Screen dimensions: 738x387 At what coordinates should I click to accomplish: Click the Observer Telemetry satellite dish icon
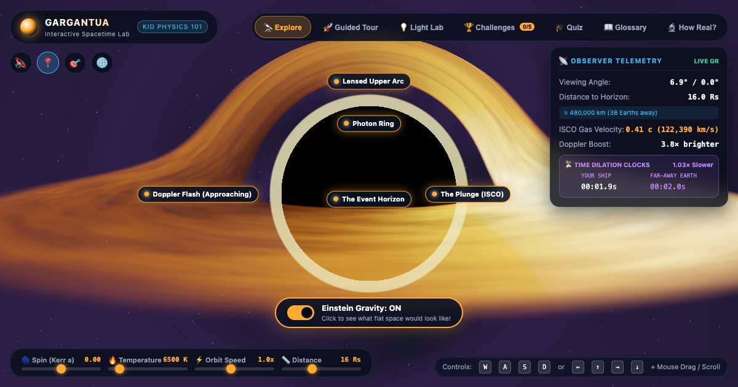[x=563, y=61]
